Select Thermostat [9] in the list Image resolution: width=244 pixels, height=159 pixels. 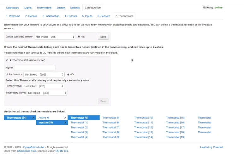click(111, 137)
